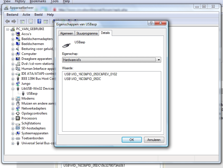The width and height of the screenshot is (223, 168).
Task: Click the Back arrow in the toolbar
Action: point(7,21)
